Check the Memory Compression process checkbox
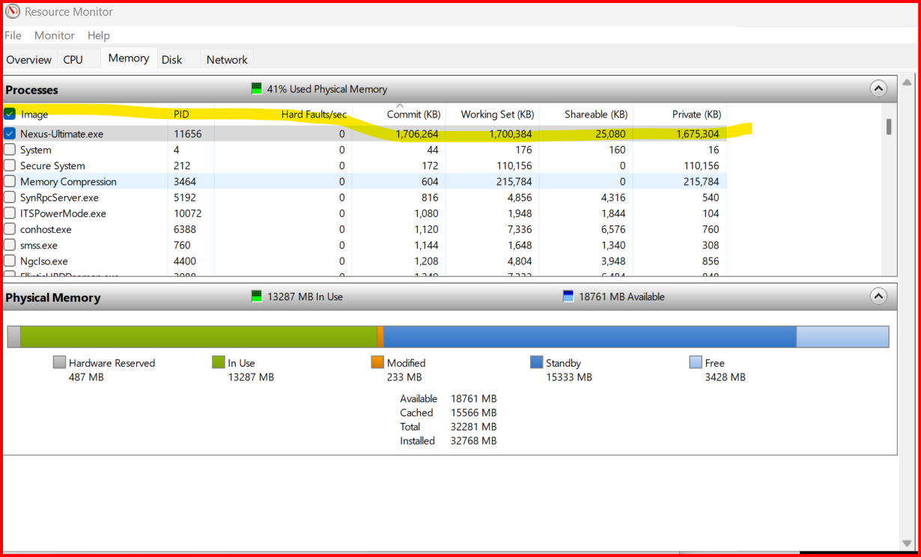The height and width of the screenshot is (557, 921). tap(10, 181)
